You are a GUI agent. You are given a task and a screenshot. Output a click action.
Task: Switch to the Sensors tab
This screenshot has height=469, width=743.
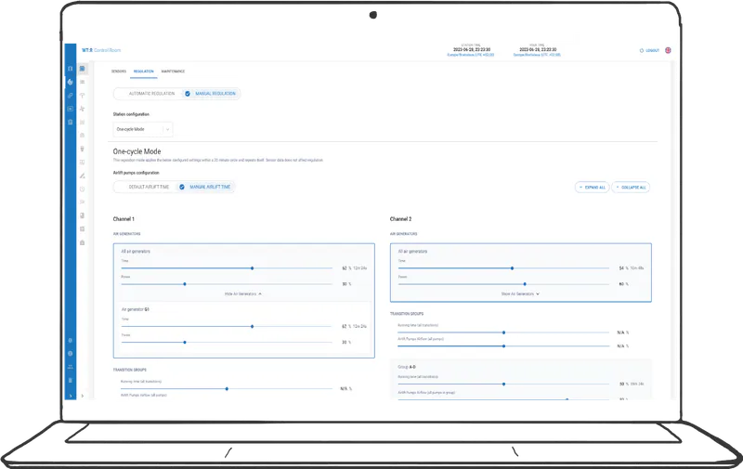coord(118,71)
